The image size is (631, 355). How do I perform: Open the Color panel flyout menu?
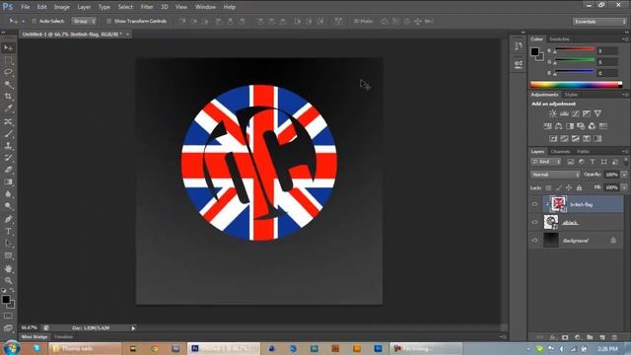[x=625, y=39]
